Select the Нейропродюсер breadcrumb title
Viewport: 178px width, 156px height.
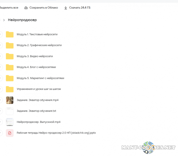coord(22,20)
